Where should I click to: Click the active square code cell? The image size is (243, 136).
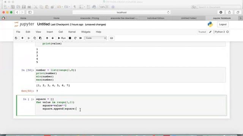tap(130, 105)
